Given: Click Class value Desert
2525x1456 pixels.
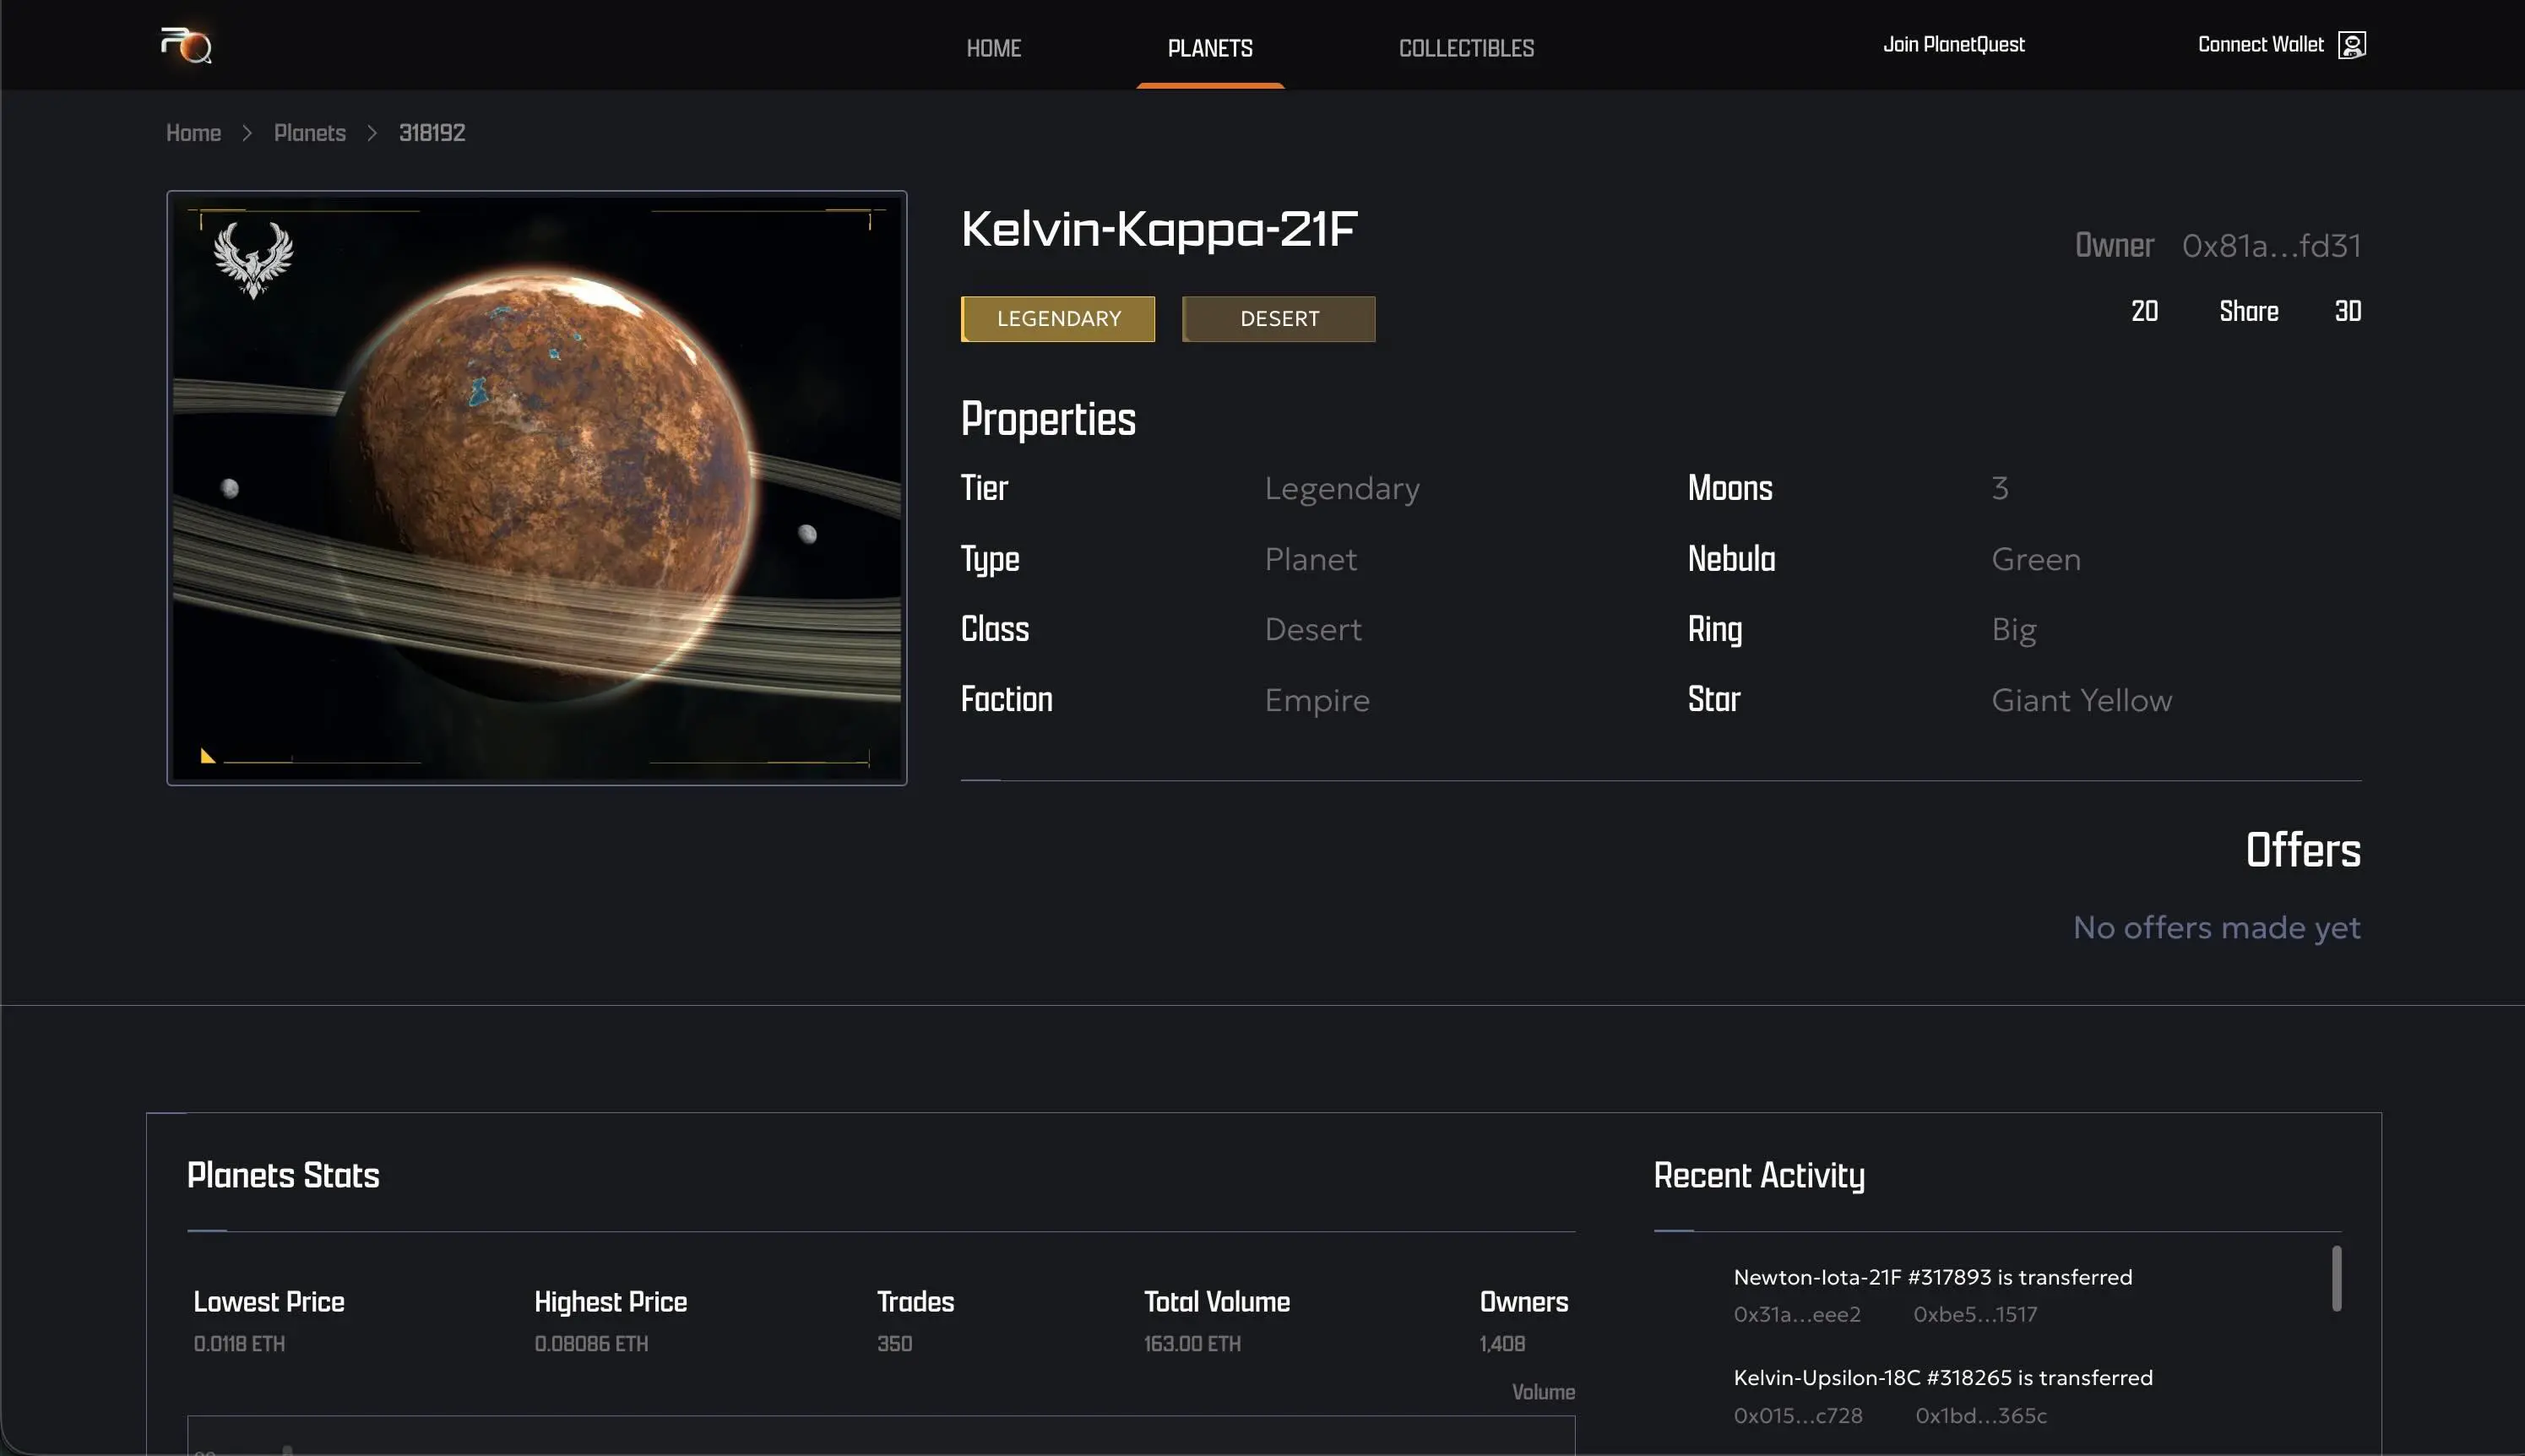Looking at the screenshot, I should click(1312, 630).
